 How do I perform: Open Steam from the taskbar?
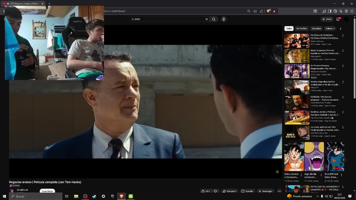click(94, 196)
